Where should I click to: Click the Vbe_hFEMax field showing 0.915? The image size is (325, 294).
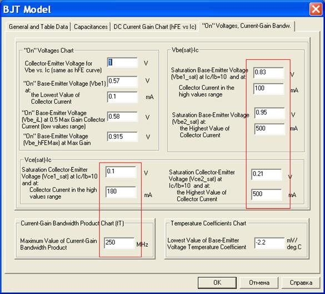[x=122, y=136]
